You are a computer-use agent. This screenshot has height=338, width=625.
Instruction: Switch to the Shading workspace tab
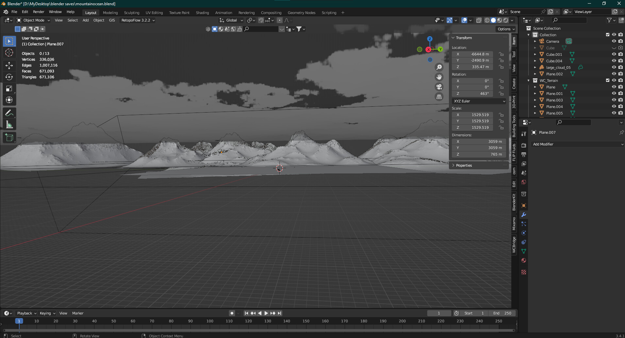pyautogui.click(x=202, y=12)
